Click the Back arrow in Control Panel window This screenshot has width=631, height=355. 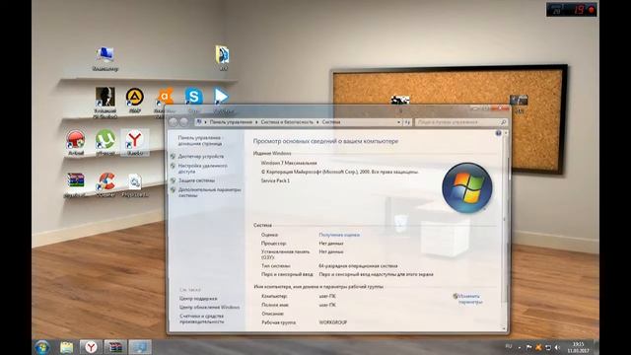(x=174, y=122)
